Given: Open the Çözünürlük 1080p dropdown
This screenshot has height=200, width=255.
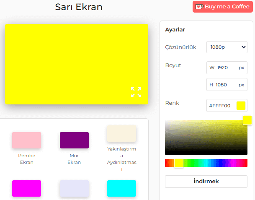Looking at the screenshot, I should click(x=227, y=47).
